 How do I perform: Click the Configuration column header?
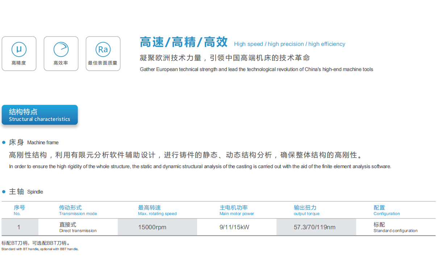point(386,210)
